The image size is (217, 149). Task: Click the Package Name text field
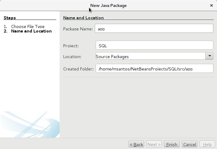click(x=154, y=29)
